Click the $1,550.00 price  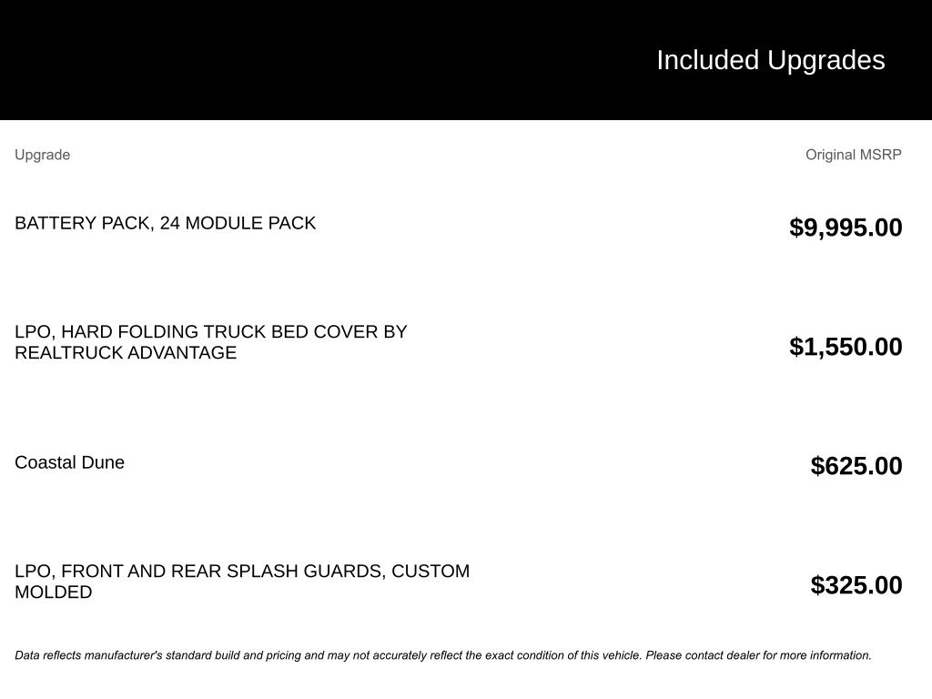tap(846, 347)
